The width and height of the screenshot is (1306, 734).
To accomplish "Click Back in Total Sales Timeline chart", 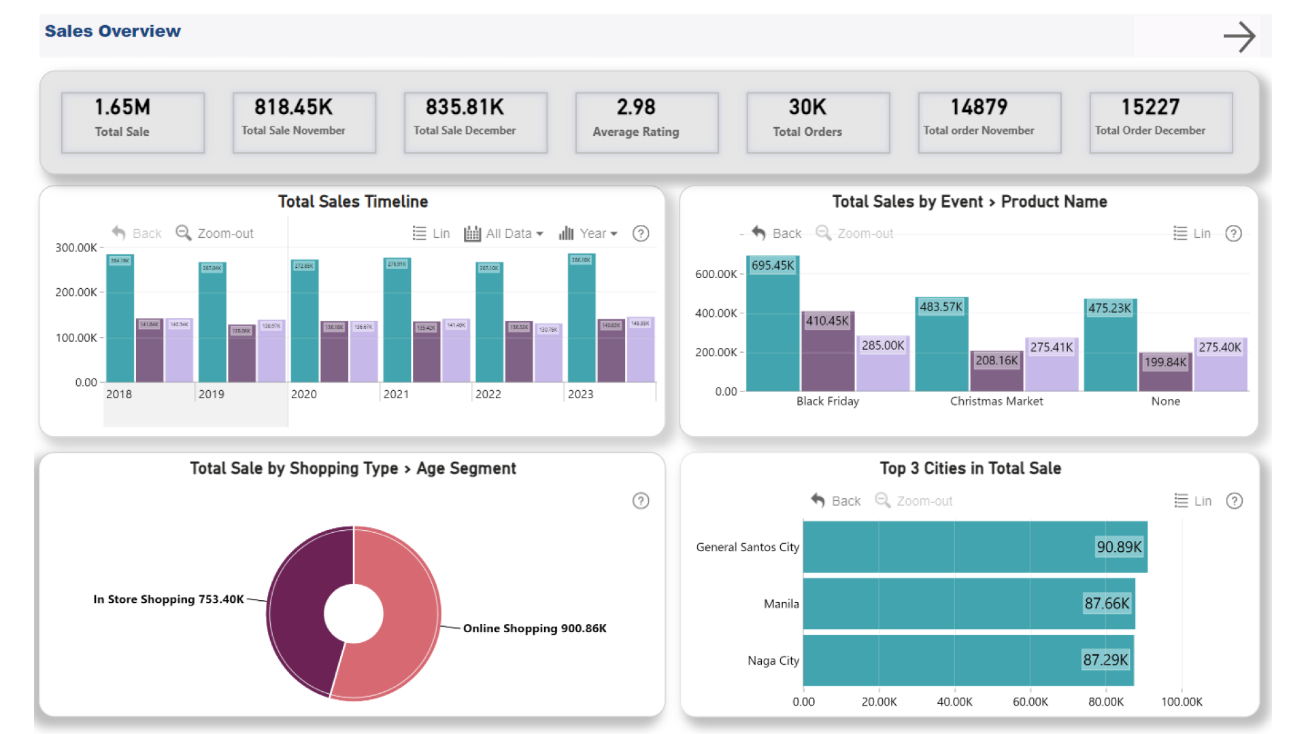I will pos(136,233).
